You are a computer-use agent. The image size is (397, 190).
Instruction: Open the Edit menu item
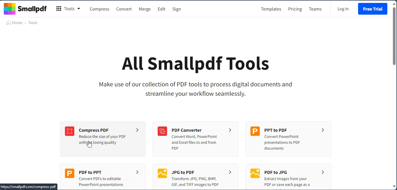(x=161, y=9)
